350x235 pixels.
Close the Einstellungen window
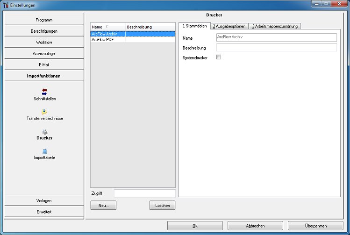339,4
